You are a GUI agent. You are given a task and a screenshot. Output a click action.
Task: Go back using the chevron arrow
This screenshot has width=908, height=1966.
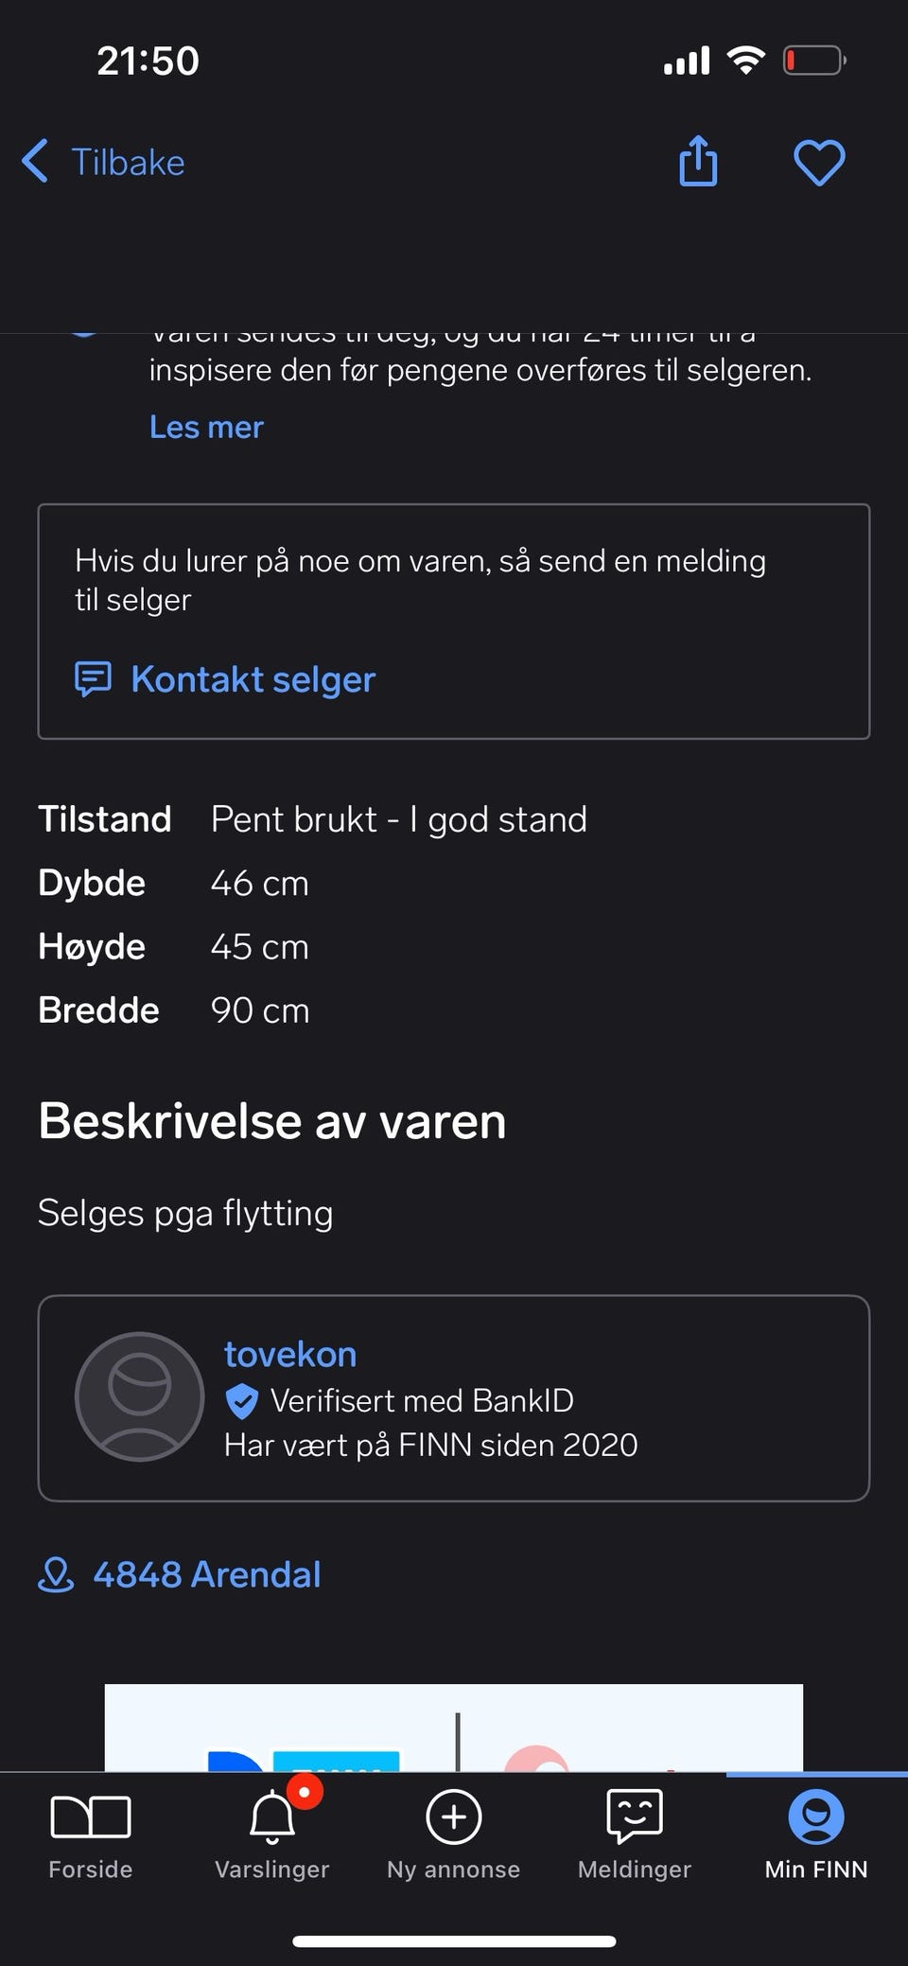(35, 161)
